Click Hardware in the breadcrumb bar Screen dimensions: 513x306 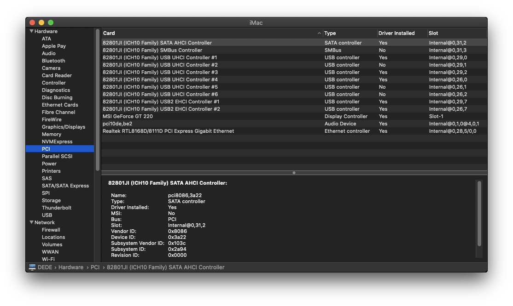(71, 267)
